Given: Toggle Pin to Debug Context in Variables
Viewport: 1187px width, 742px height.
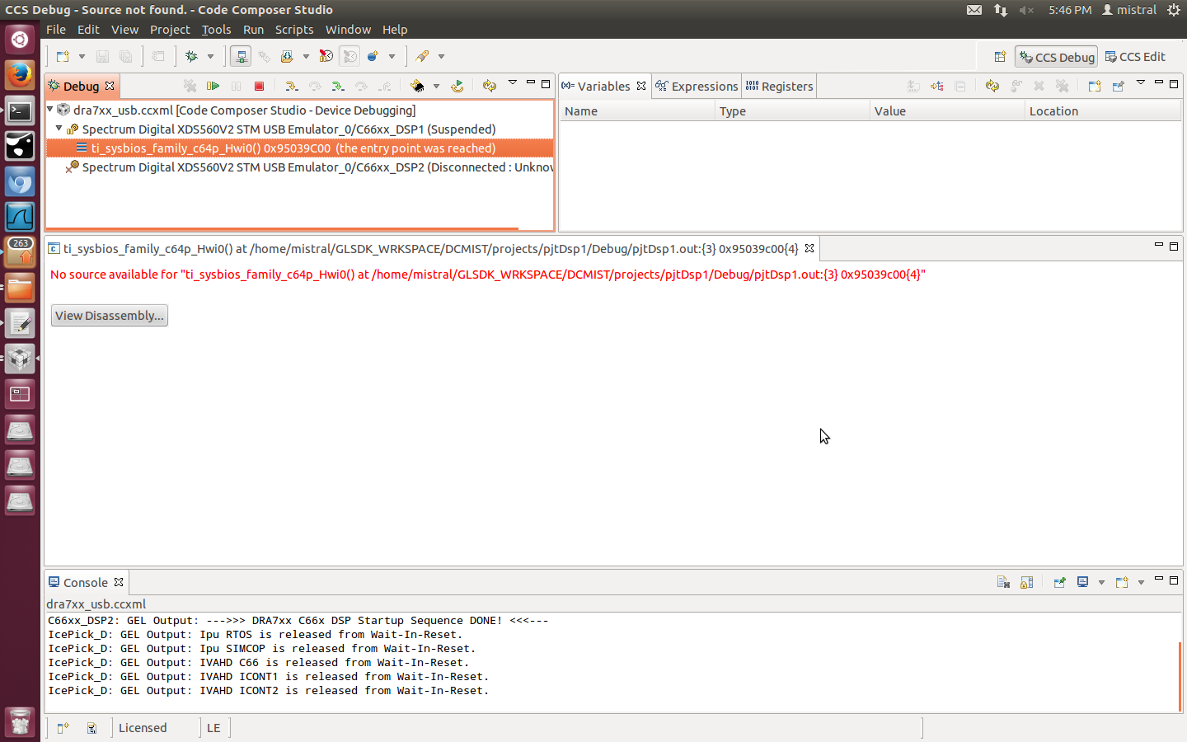Looking at the screenshot, I should point(1118,86).
